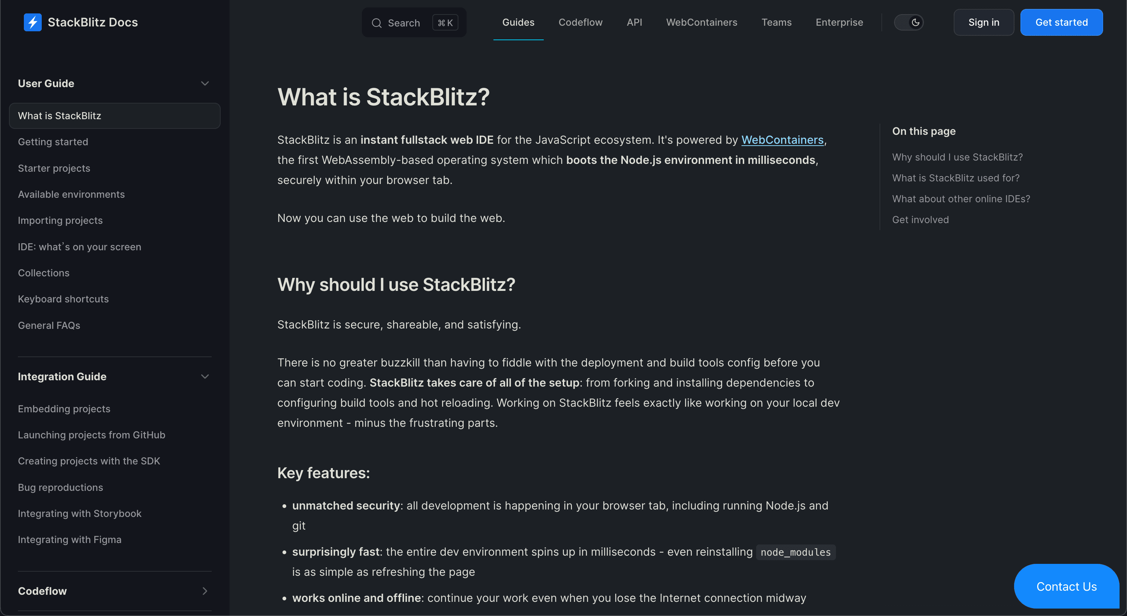
Task: Open Integrating with Figma page
Action: coord(70,540)
